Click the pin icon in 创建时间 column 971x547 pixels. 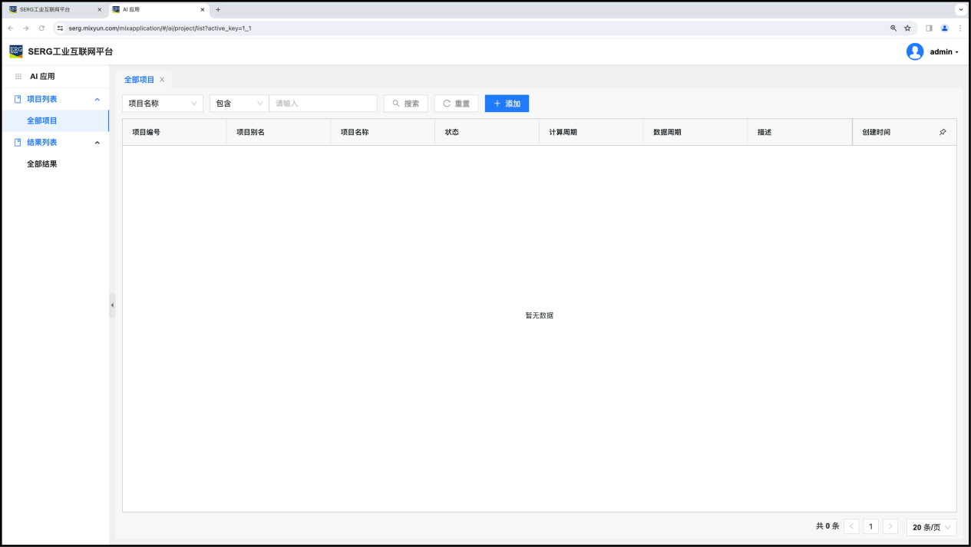coord(943,132)
